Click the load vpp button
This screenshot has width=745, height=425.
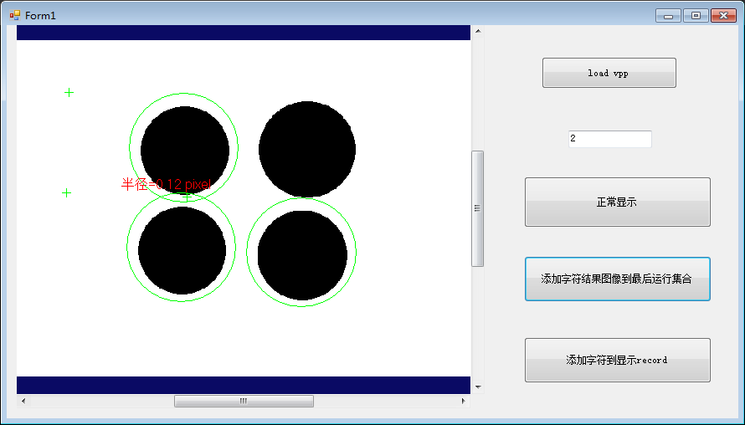click(x=609, y=73)
